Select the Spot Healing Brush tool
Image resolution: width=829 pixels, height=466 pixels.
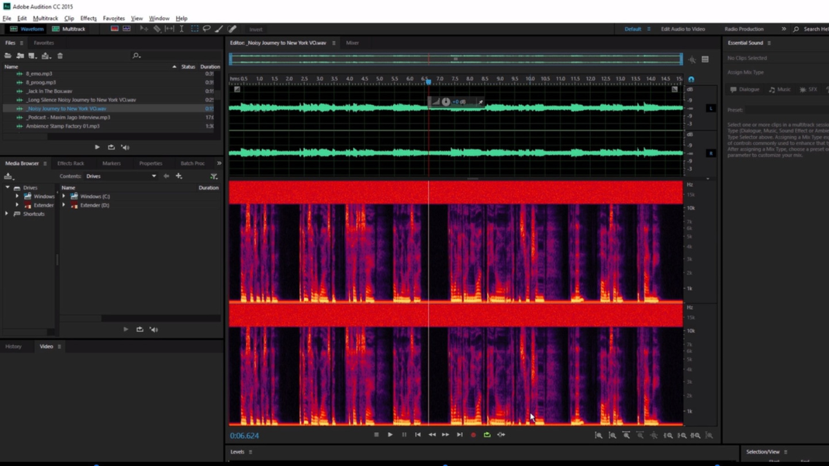click(x=232, y=29)
